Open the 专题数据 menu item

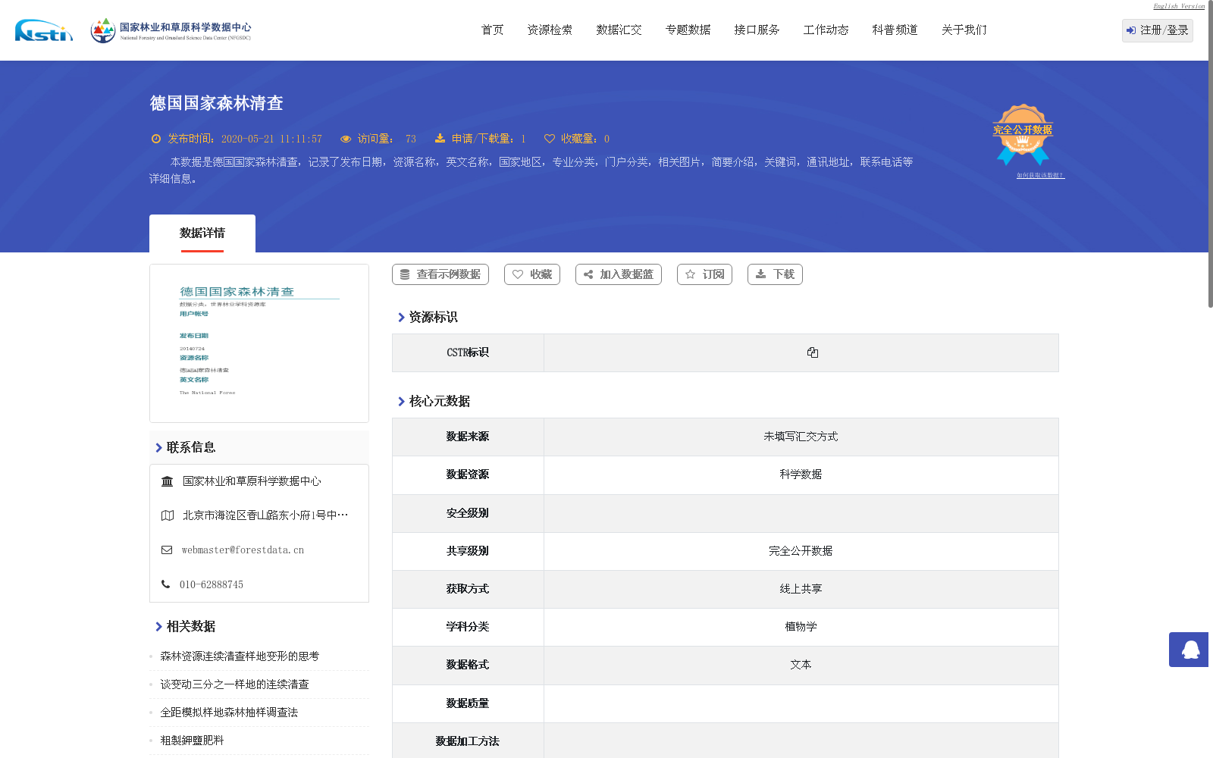688,30
